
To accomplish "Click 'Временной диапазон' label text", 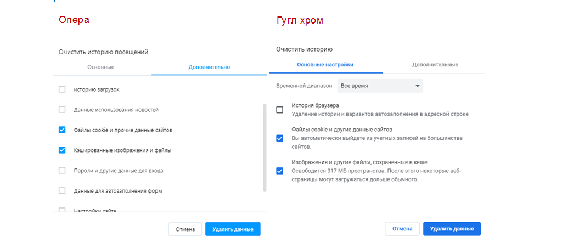I will (304, 86).
